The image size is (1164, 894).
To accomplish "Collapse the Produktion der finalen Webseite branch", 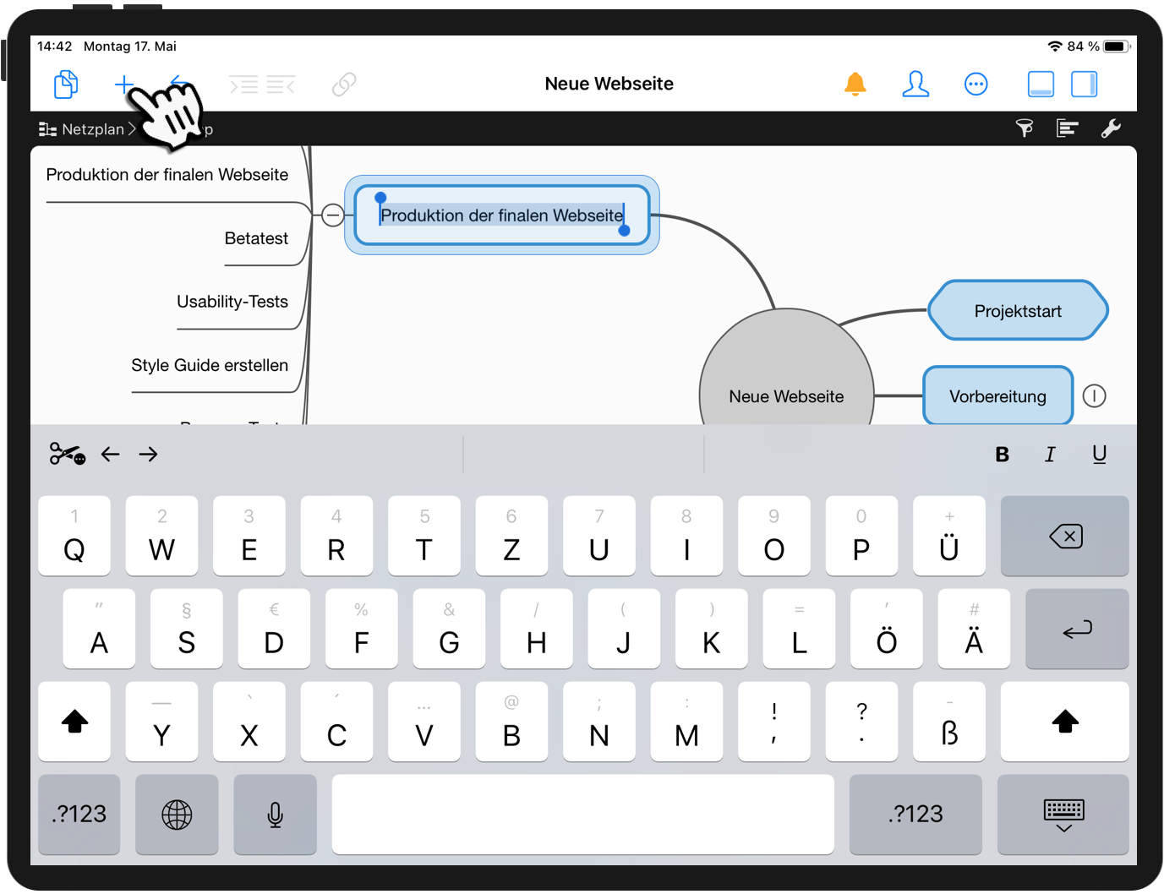I will 332,215.
